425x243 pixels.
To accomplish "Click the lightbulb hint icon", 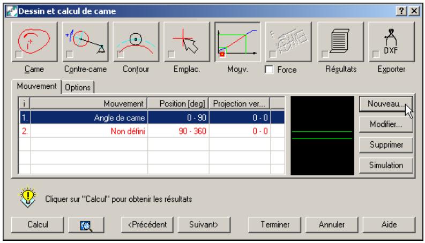I will [28, 197].
